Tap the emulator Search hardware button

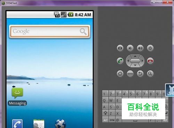click(150, 74)
